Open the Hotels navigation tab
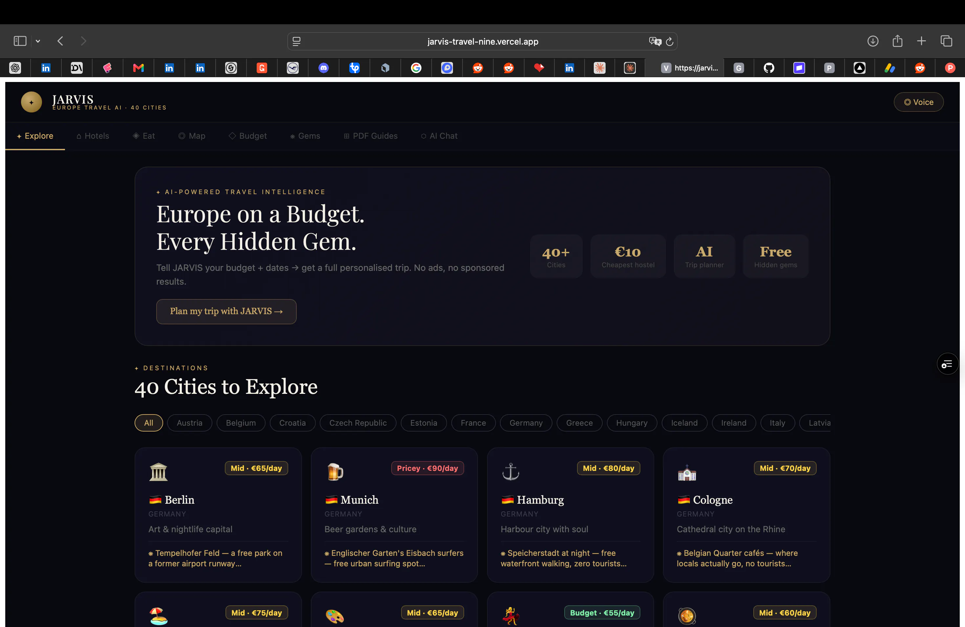Screen dimensions: 965x627 pyautogui.click(x=93, y=136)
